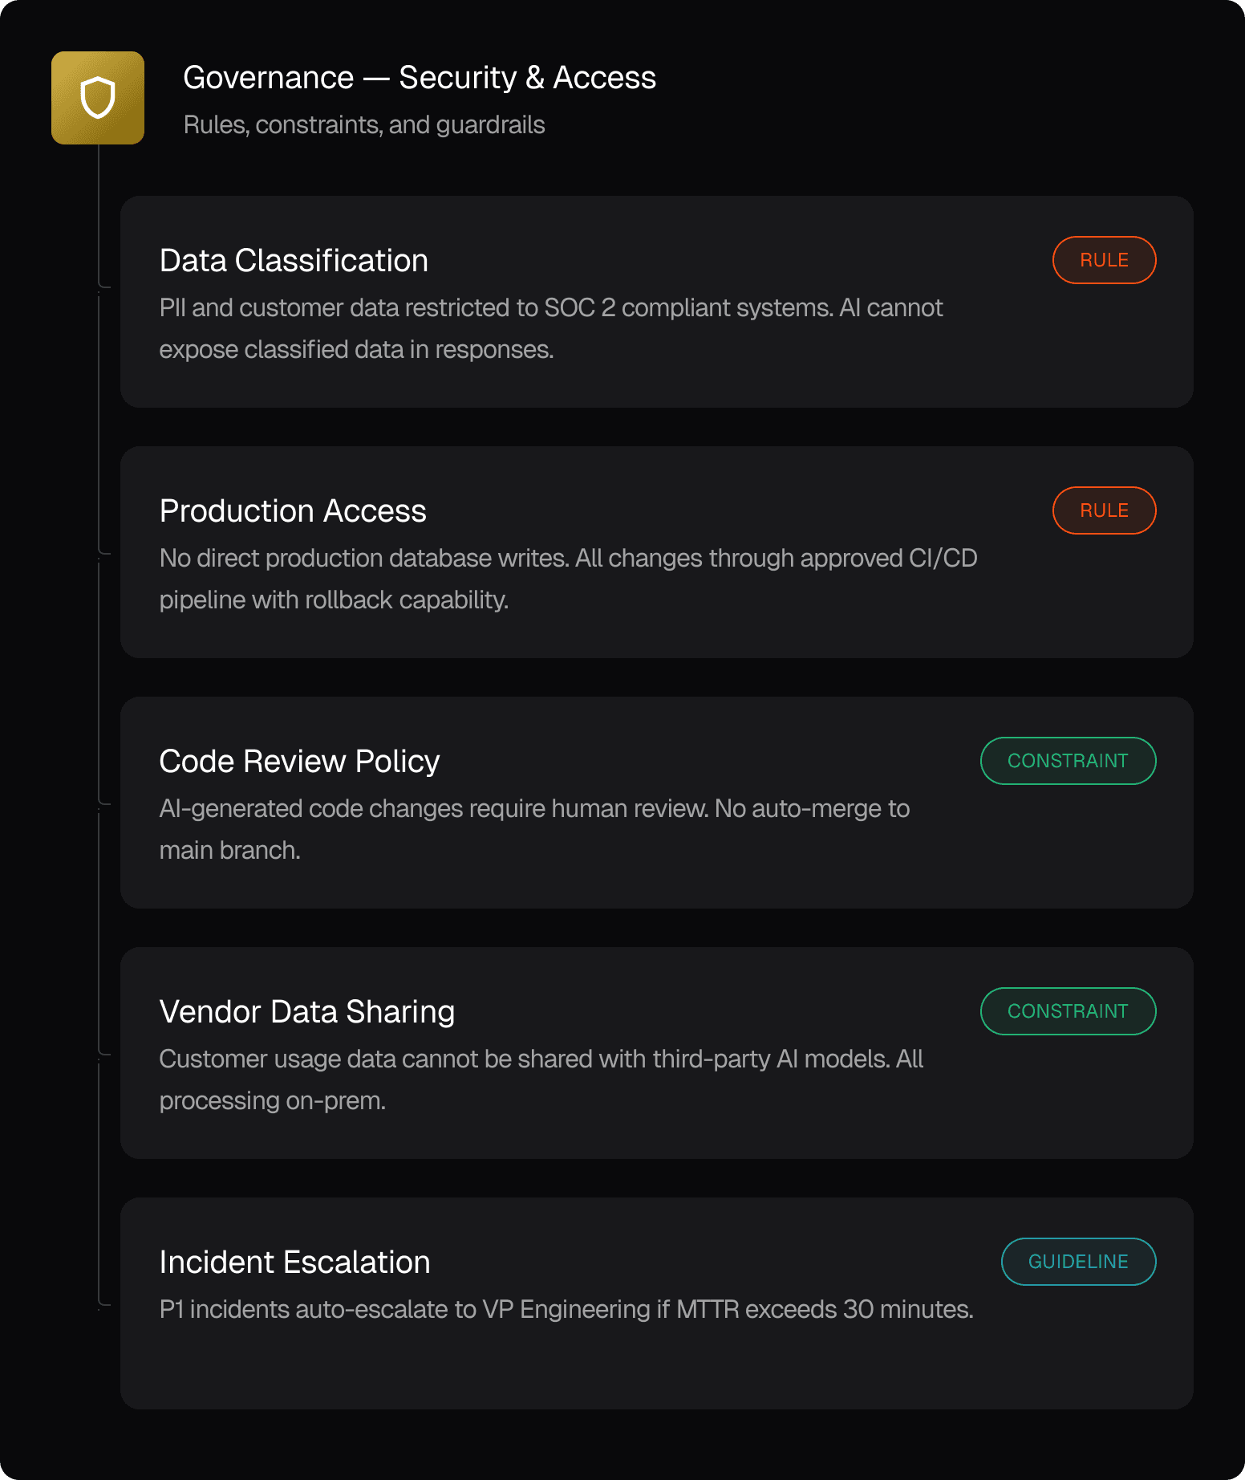Click the CONSTRAINT badge on Code Review Policy

coord(1068,761)
